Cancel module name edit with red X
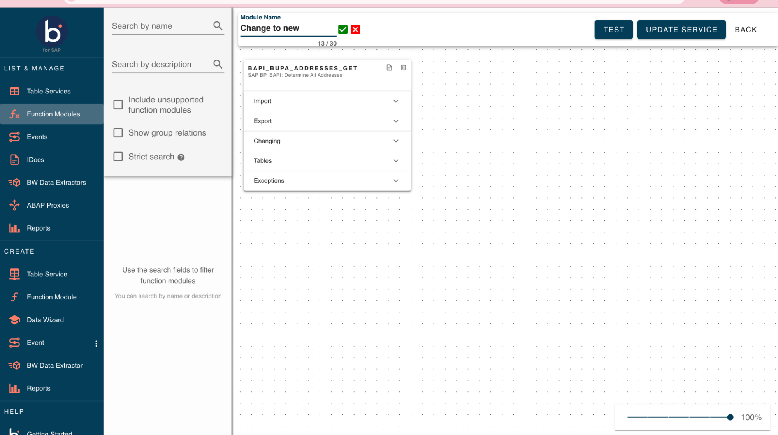This screenshot has height=435, width=778. coord(355,30)
